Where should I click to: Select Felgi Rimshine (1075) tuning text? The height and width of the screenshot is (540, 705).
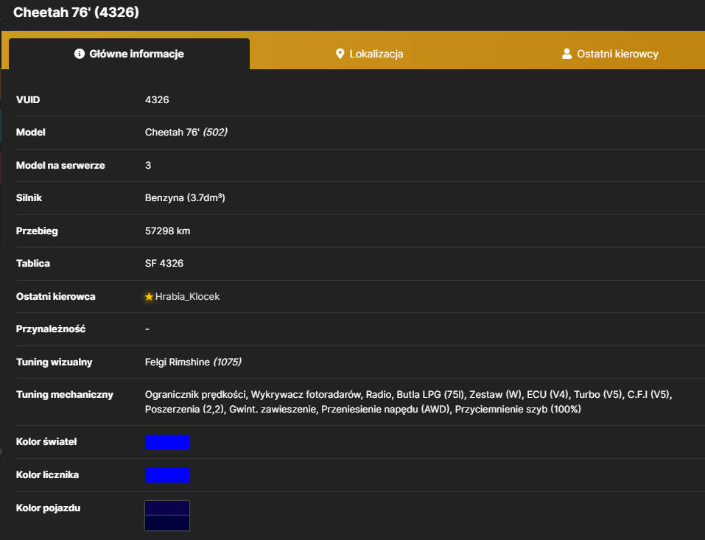click(193, 362)
